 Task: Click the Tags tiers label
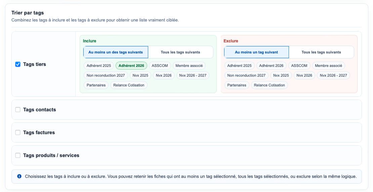35,64
